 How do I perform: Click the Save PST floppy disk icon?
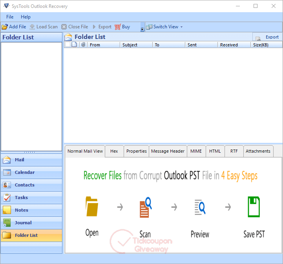254,207
